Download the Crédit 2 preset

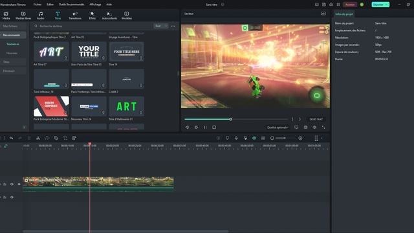click(141, 85)
